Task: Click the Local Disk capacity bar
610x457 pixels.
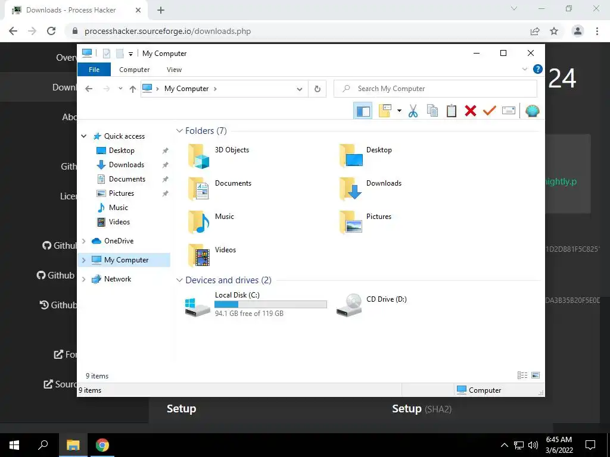Action: [271, 305]
